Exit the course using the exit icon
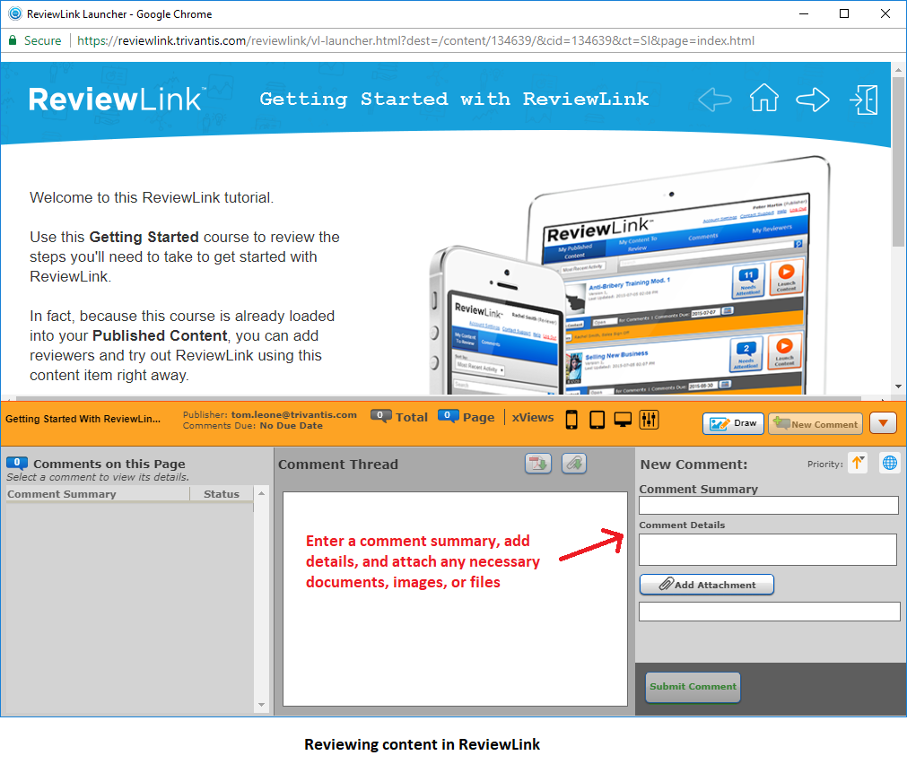 tap(864, 100)
